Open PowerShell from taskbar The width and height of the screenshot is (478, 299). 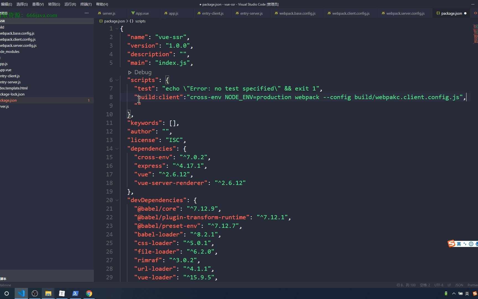pos(76,293)
